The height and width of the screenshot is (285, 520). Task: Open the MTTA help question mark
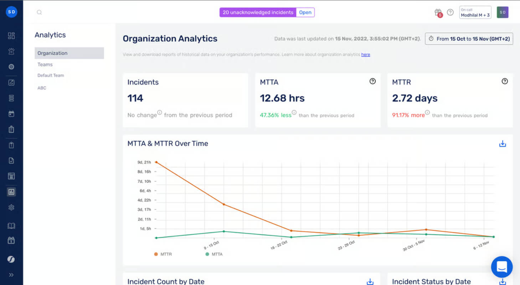tap(372, 81)
